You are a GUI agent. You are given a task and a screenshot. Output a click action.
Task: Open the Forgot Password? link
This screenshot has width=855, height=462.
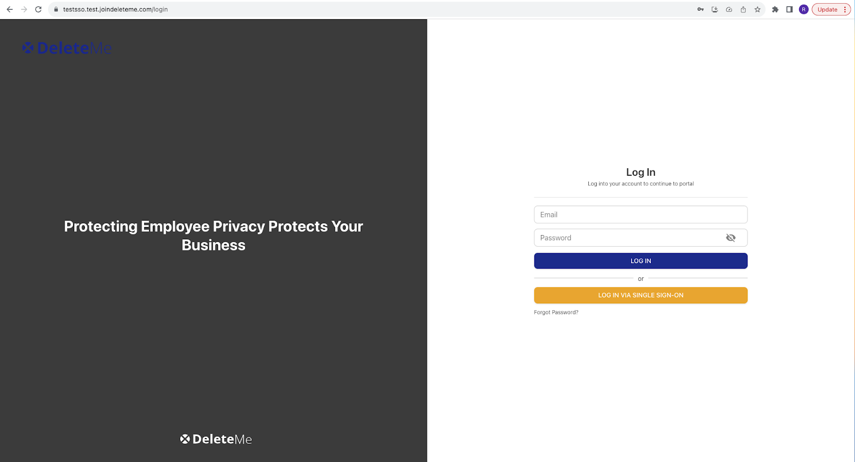pos(556,312)
